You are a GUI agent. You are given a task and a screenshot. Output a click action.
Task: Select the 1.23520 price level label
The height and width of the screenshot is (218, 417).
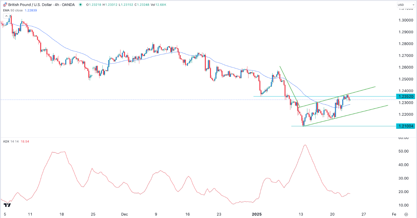pyautogui.click(x=406, y=96)
